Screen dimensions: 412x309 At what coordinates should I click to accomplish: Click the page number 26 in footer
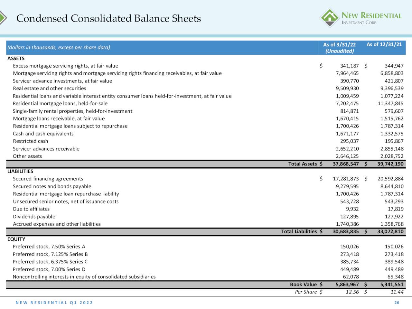coord(397,303)
